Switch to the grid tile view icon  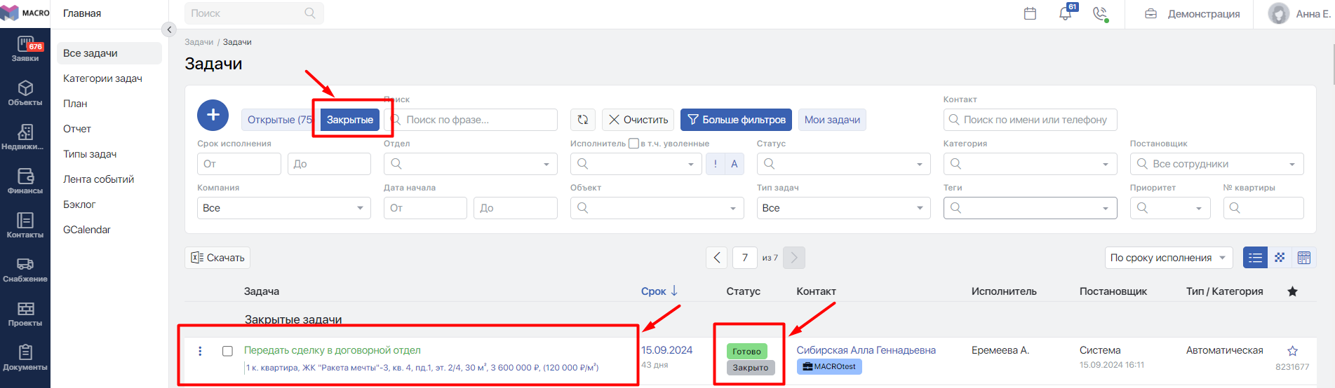[x=1280, y=258]
